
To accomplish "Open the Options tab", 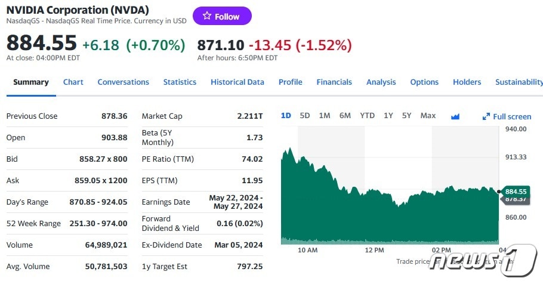I will (424, 82).
